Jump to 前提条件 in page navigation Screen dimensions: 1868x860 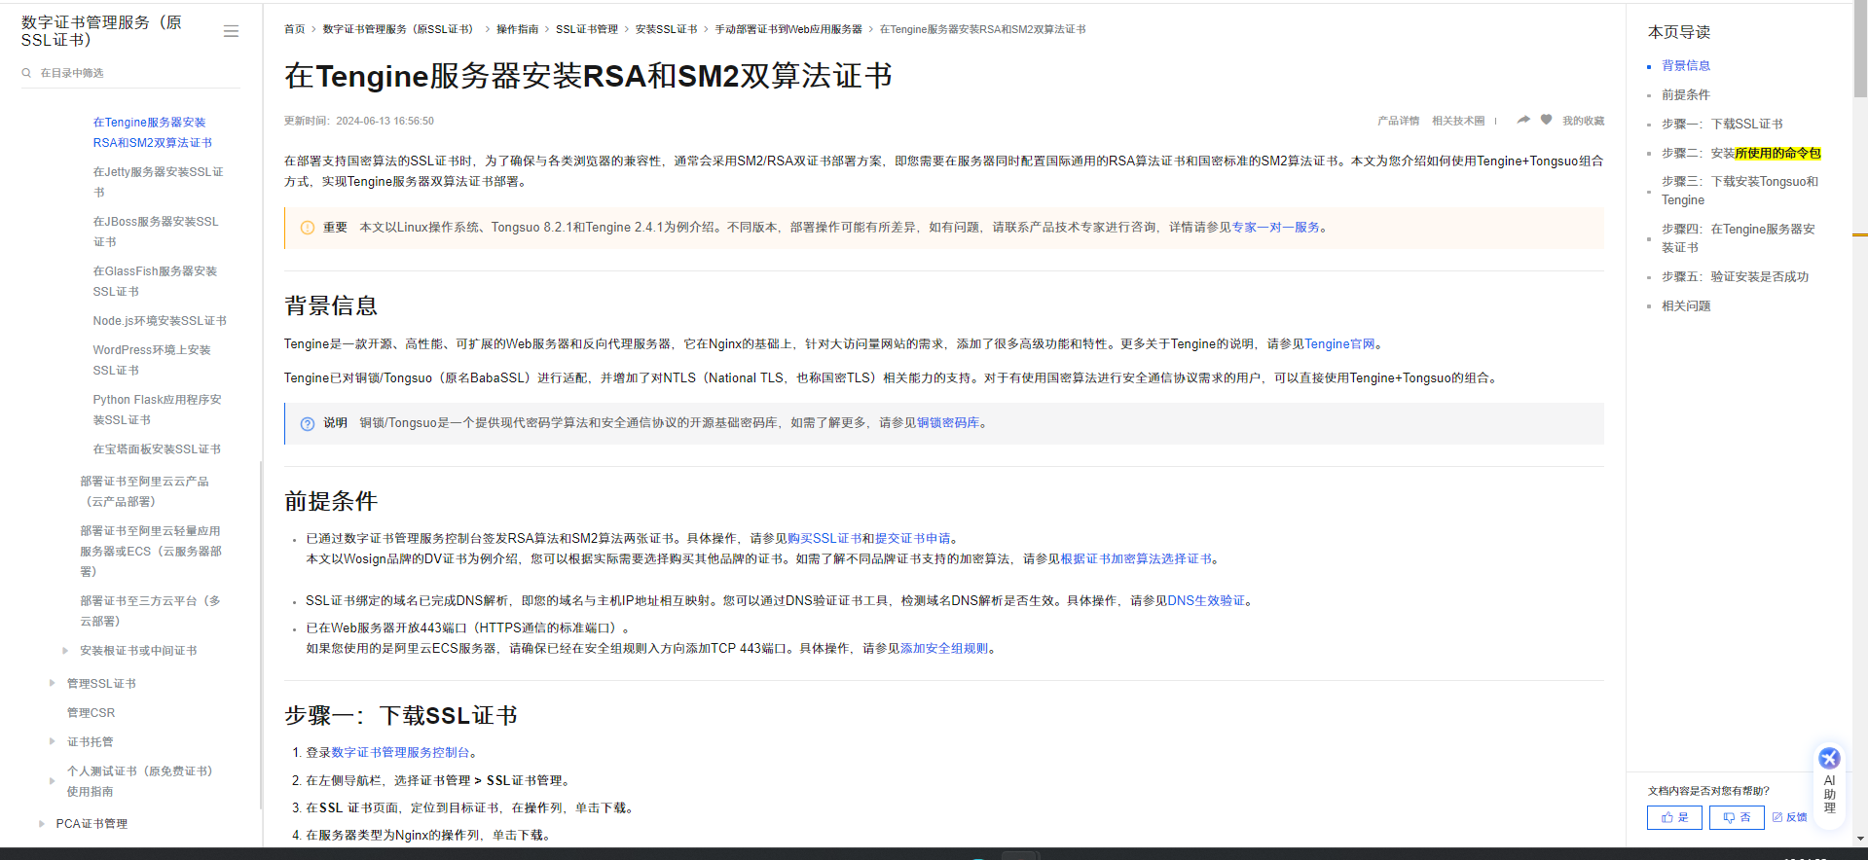pos(1686,95)
